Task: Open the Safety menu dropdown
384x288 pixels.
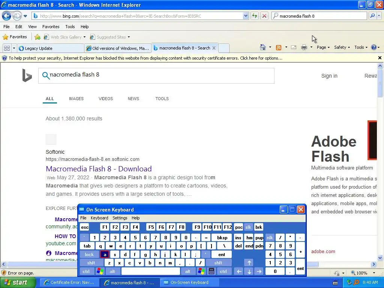Action: click(x=342, y=47)
